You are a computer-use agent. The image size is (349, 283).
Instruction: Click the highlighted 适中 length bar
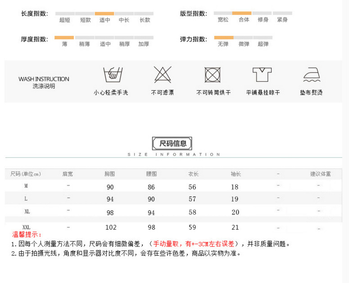(104, 13)
